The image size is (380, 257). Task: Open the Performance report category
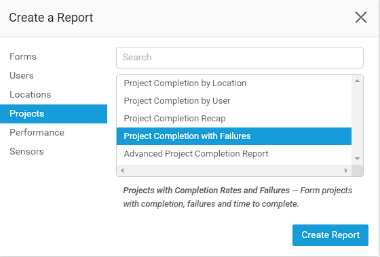pos(37,132)
